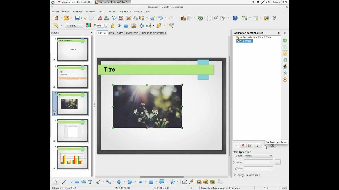Toggle the display grid icon

208,18
